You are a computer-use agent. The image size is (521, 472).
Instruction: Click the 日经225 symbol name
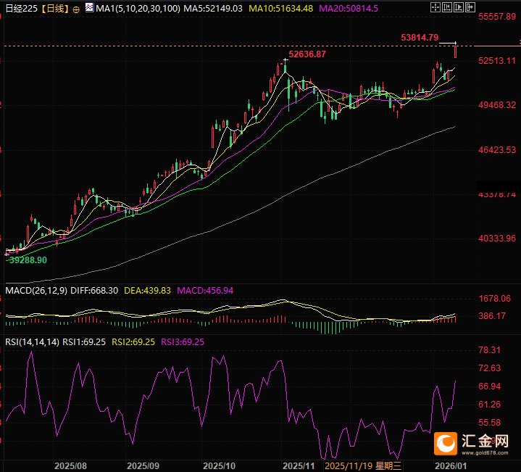click(x=17, y=9)
